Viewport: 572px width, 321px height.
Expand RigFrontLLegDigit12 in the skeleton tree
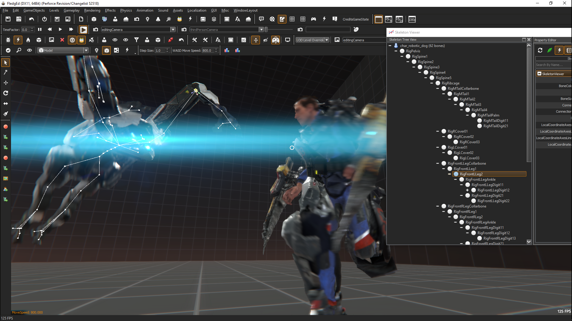coord(467,190)
